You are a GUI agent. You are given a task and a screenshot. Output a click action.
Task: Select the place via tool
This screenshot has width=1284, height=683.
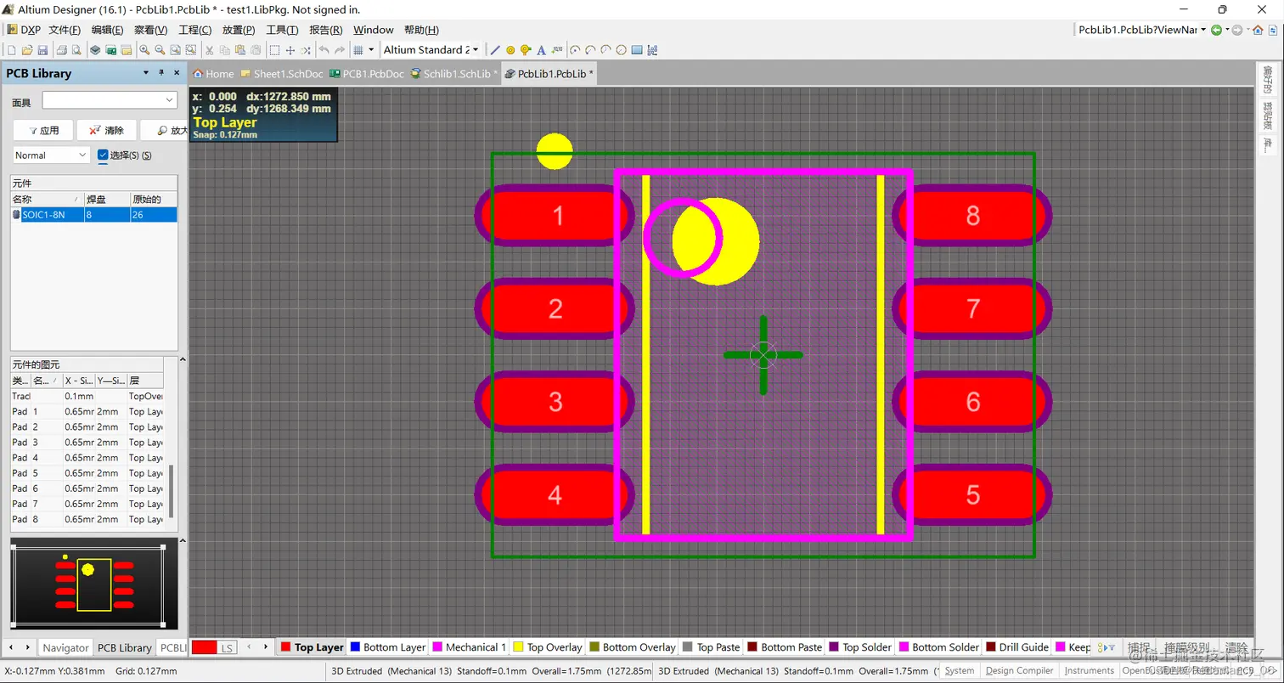point(526,50)
